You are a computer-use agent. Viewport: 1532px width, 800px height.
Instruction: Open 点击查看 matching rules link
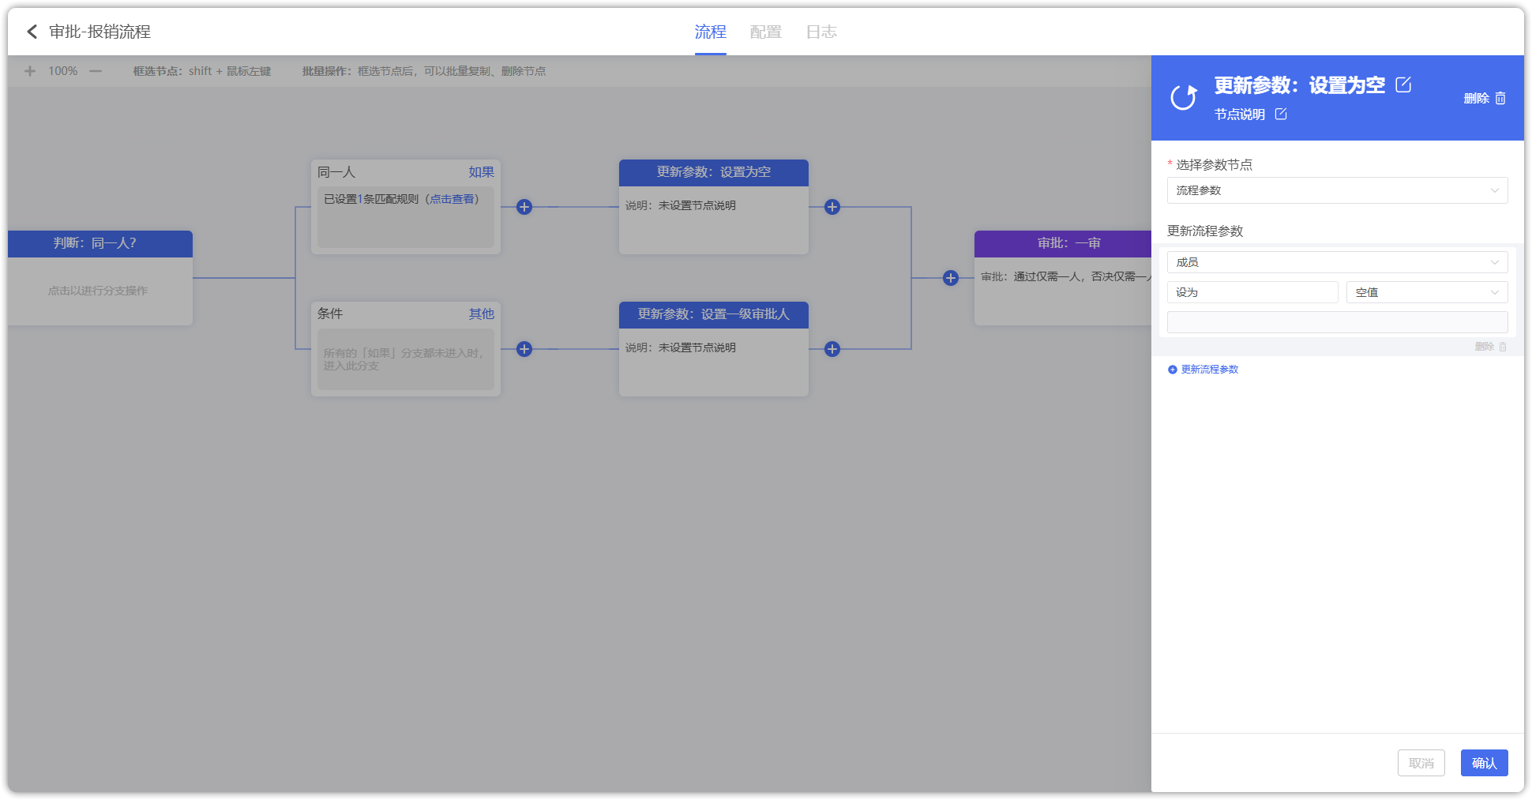[452, 199]
